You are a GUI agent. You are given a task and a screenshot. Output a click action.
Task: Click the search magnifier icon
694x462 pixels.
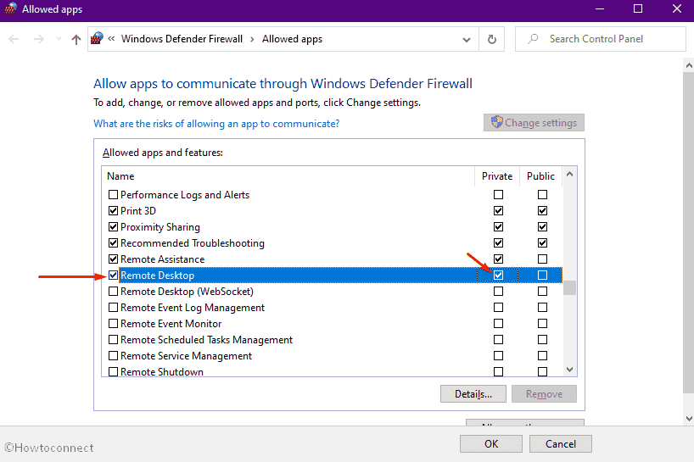533,39
